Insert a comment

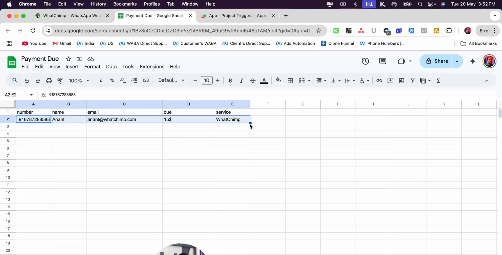coord(390,81)
